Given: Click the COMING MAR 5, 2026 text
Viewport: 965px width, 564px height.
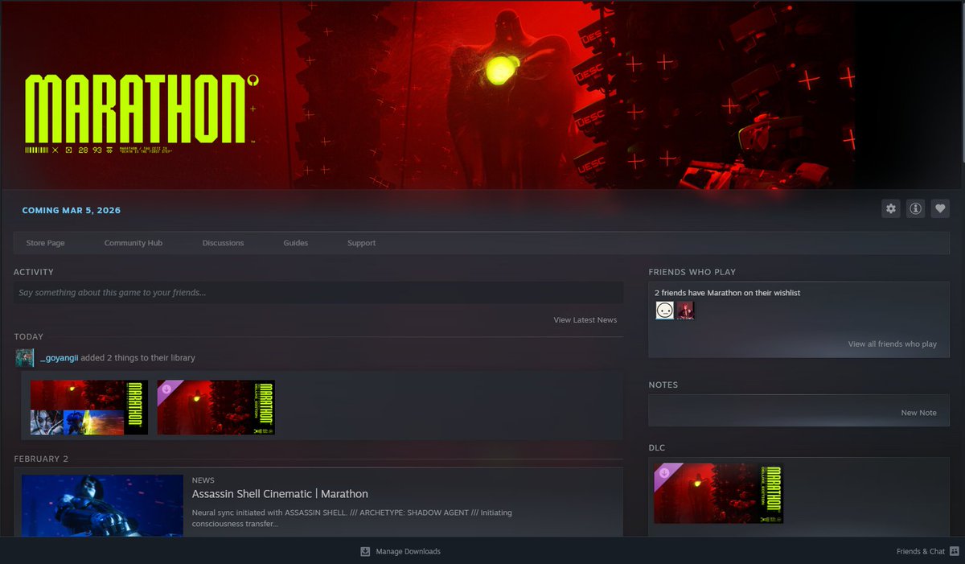Looking at the screenshot, I should (x=72, y=211).
